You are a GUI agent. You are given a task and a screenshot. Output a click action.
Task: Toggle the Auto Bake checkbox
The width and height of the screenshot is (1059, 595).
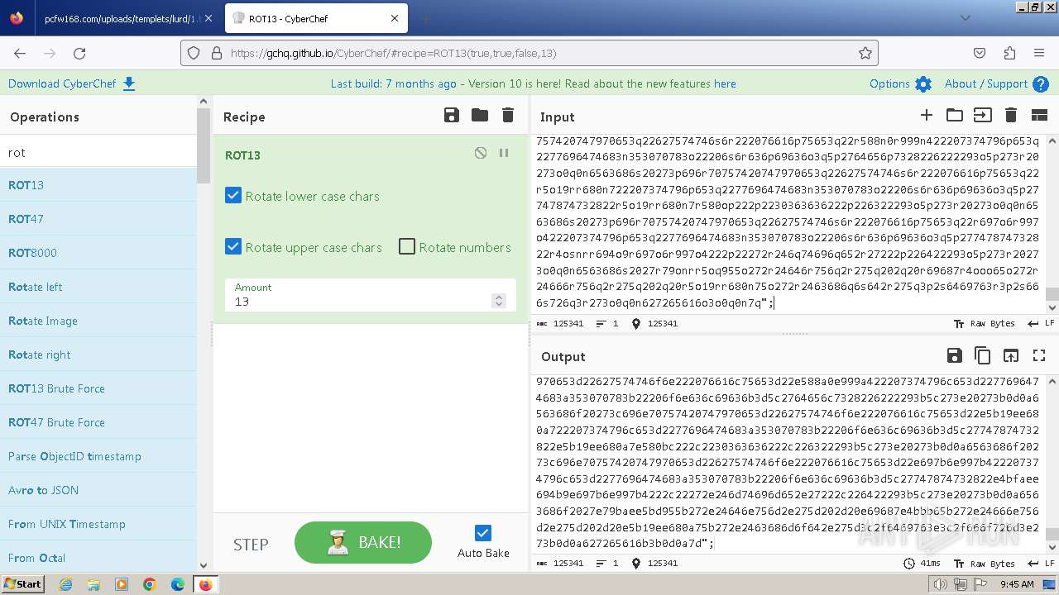click(x=483, y=533)
